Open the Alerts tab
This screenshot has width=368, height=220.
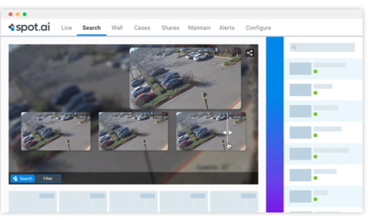click(x=227, y=28)
